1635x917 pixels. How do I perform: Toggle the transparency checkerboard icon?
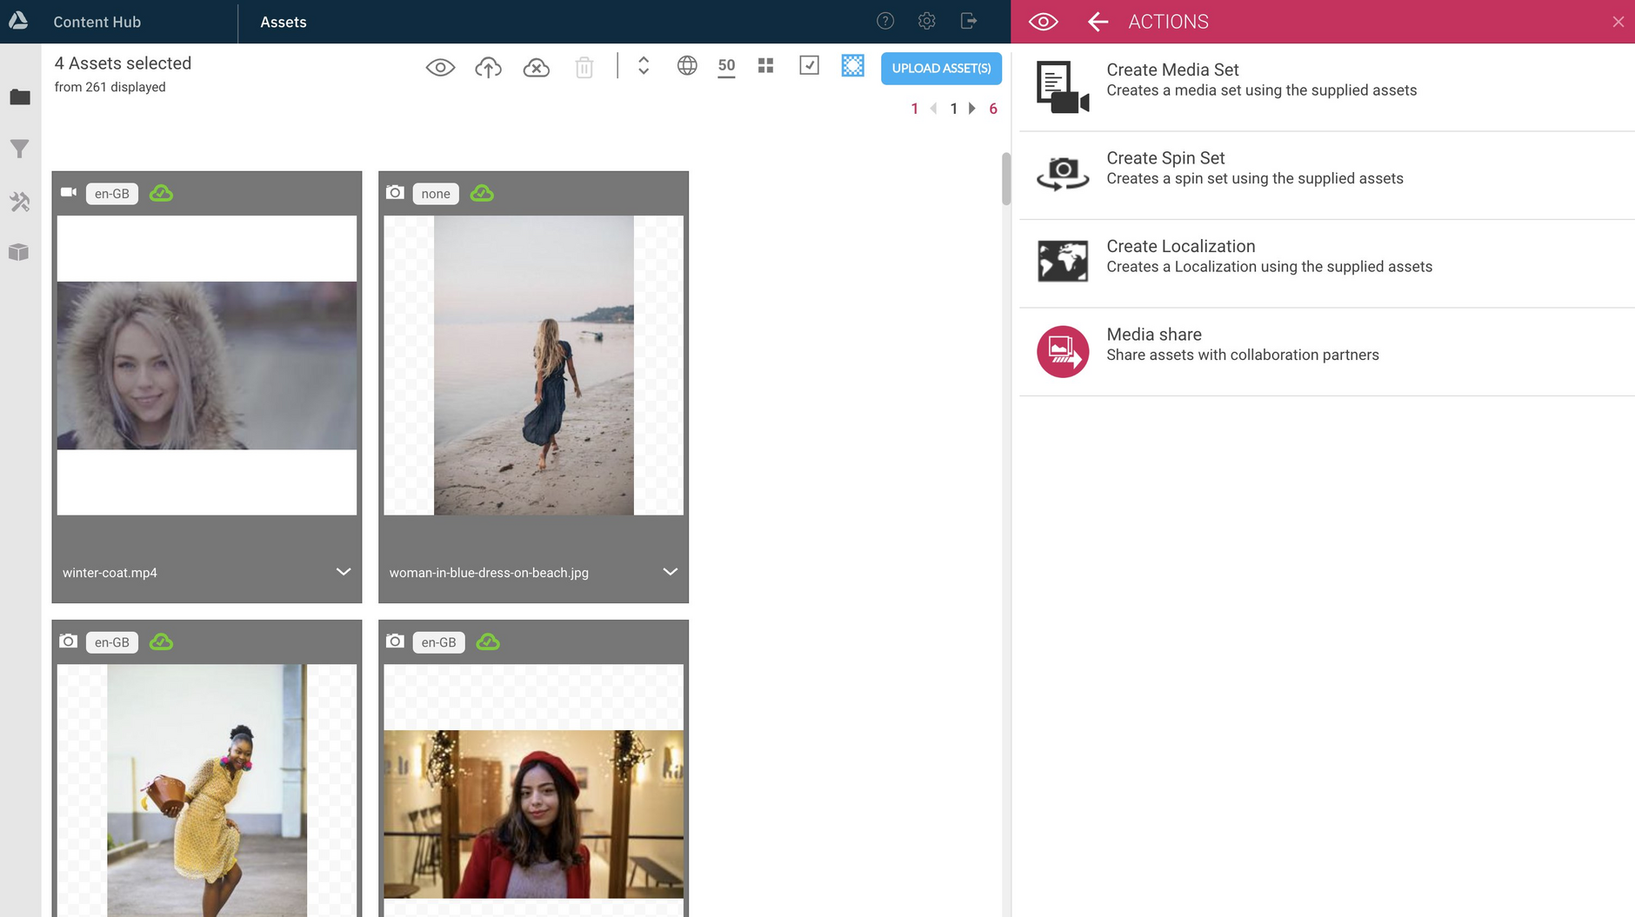(x=852, y=65)
